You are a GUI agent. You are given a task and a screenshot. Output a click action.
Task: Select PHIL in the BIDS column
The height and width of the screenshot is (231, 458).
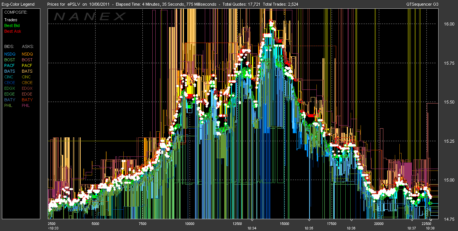[9, 105]
